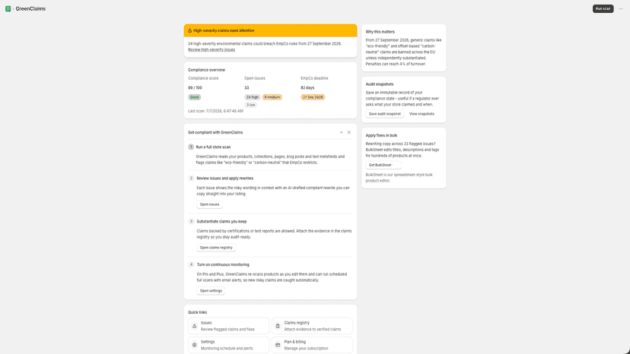This screenshot has height=354, width=630.
Task: Click the open issues count '33'
Action: 247,87
